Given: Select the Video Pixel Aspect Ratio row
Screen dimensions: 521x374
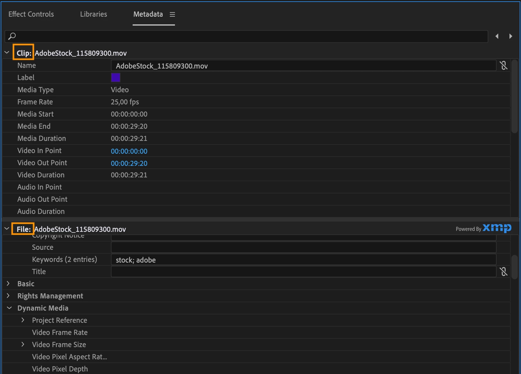Looking at the screenshot, I should click(x=256, y=357).
